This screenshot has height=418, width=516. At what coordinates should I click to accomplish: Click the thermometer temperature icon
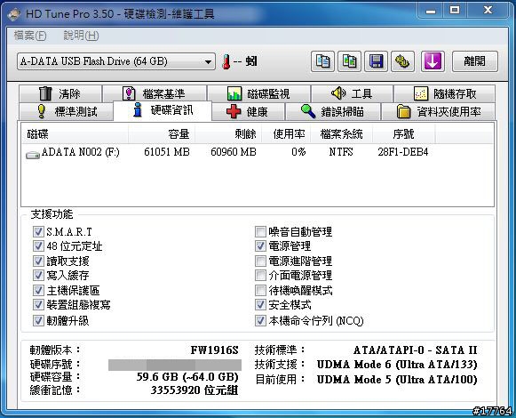coord(226,61)
